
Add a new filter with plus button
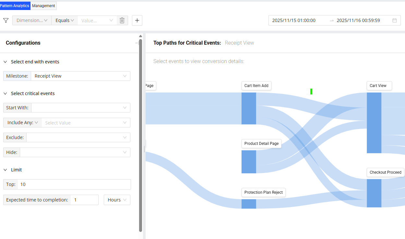[137, 20]
